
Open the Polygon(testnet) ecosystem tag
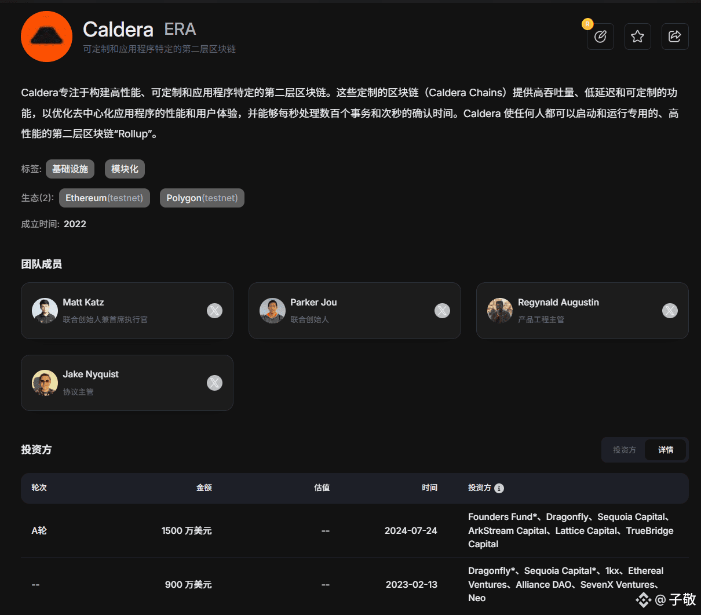(202, 198)
